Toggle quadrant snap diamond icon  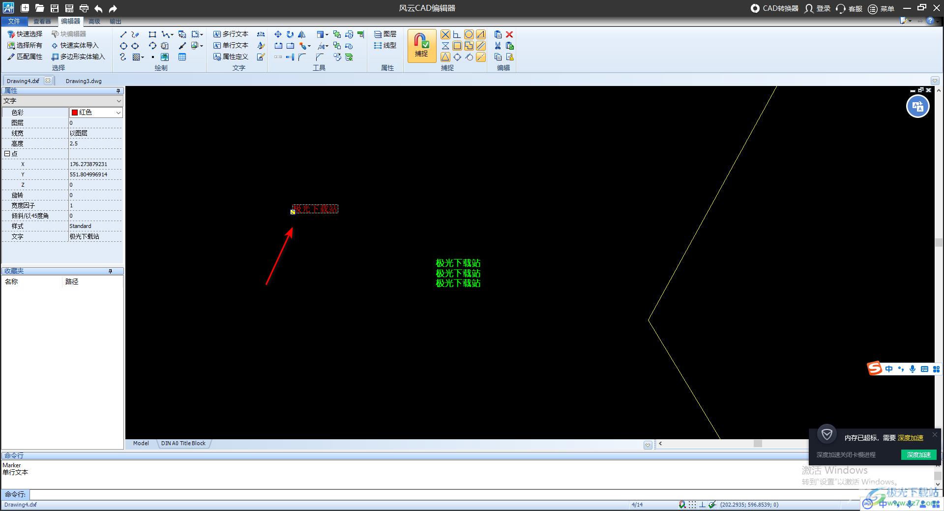[457, 57]
